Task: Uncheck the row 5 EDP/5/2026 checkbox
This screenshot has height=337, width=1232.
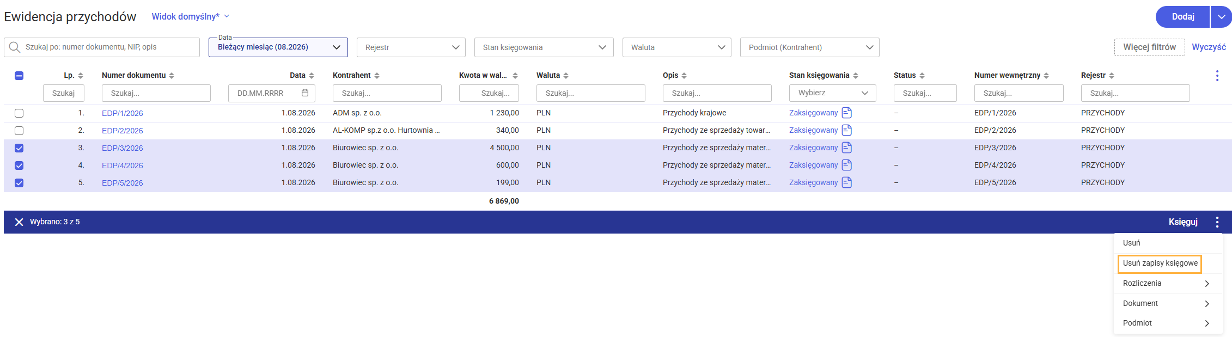Action: [19, 183]
